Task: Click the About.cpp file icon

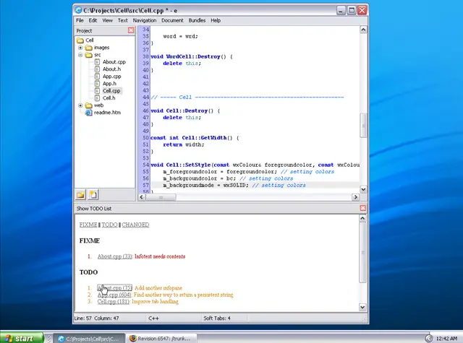Action: point(97,62)
